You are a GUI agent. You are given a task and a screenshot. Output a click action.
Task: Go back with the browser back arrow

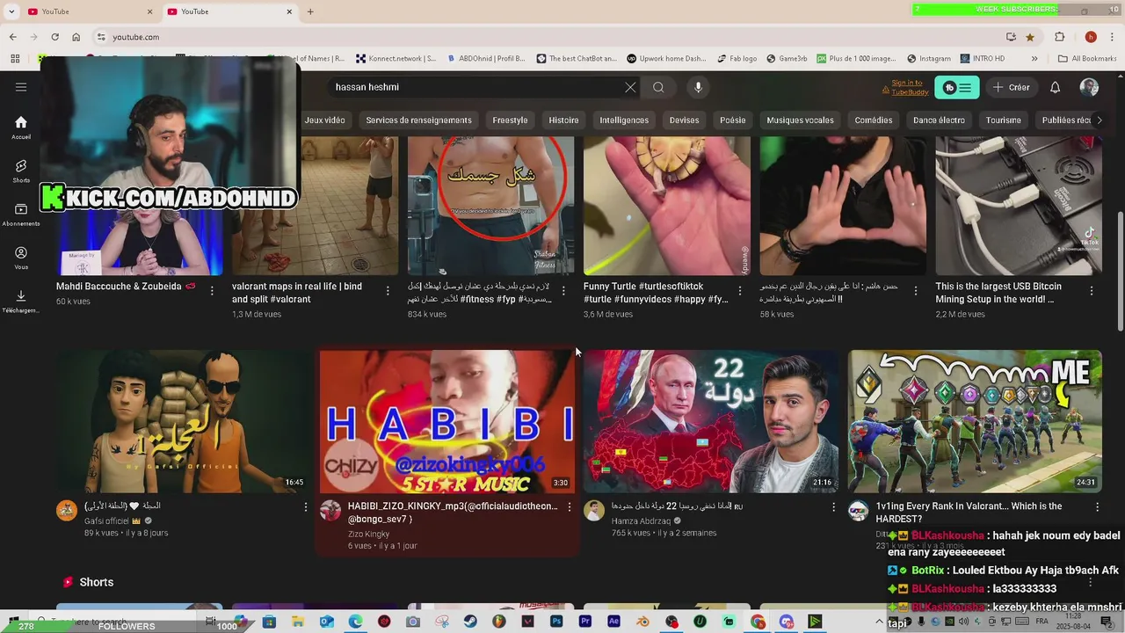coord(12,37)
